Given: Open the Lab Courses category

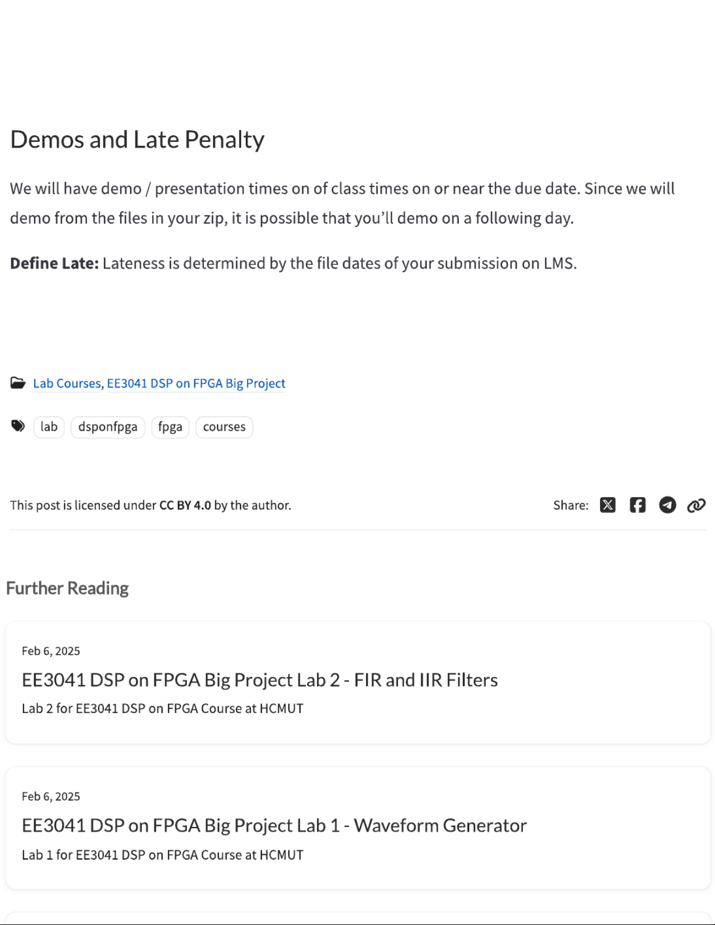Looking at the screenshot, I should pos(67,383).
